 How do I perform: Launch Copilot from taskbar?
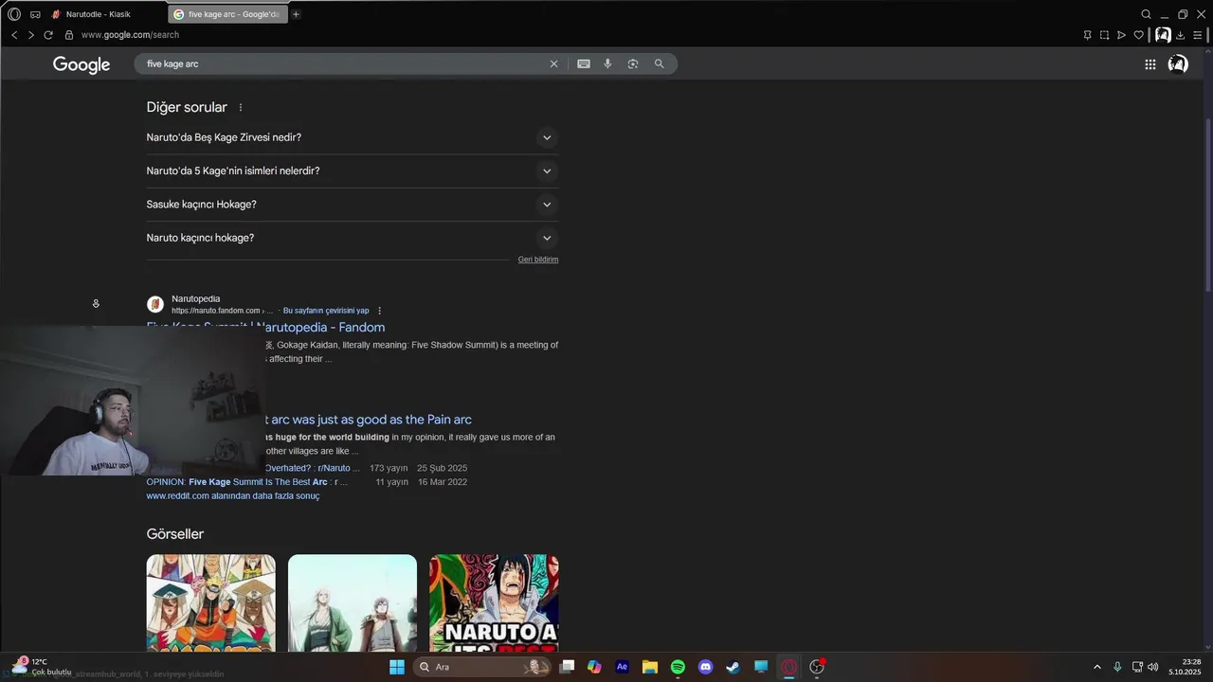(594, 667)
